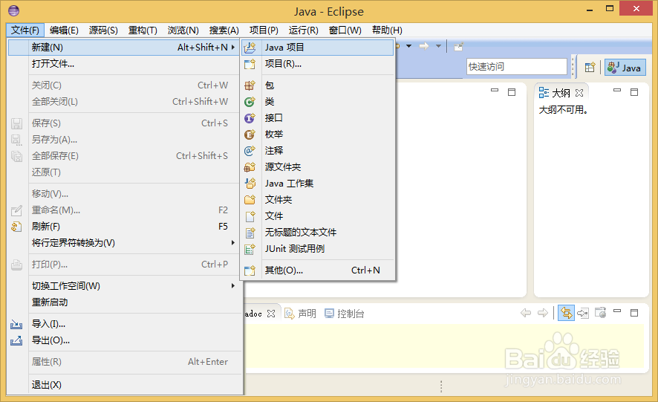658x402 pixels.
Task: Open the perspective switcher icon
Action: click(x=590, y=67)
